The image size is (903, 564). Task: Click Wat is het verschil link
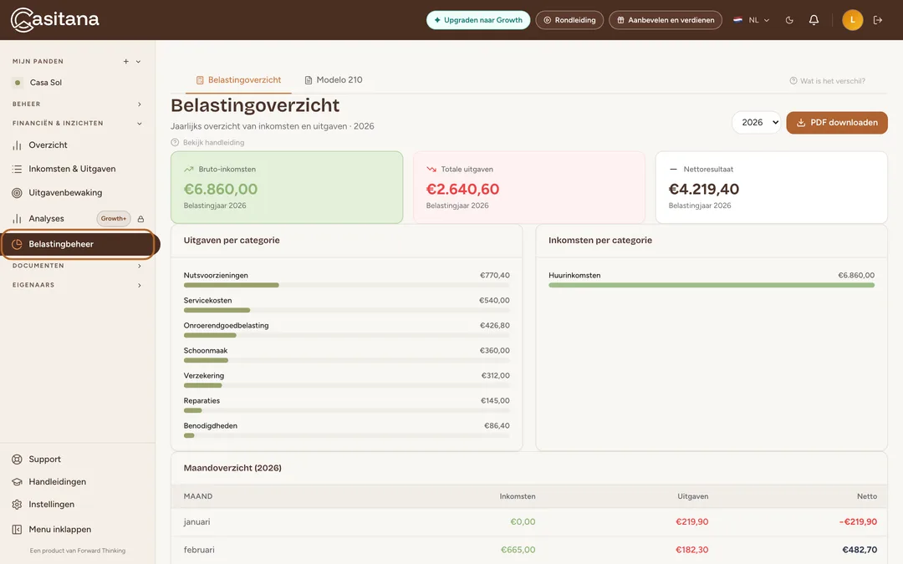(x=828, y=81)
